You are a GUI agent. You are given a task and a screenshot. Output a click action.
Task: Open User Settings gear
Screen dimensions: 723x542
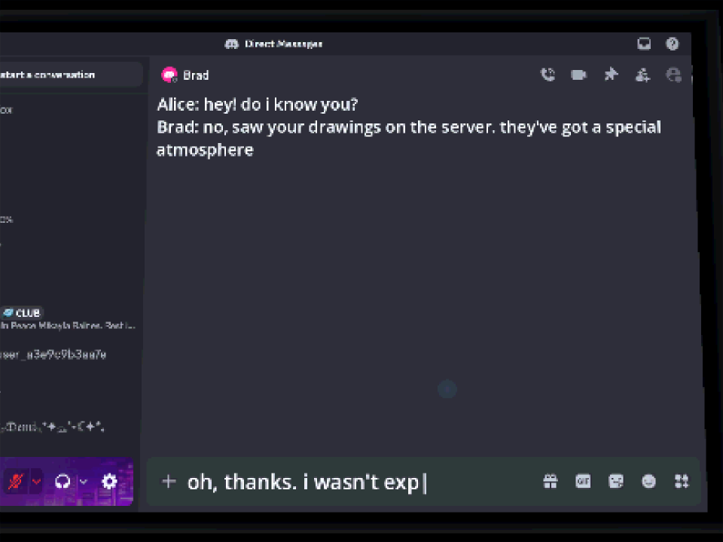tap(109, 482)
